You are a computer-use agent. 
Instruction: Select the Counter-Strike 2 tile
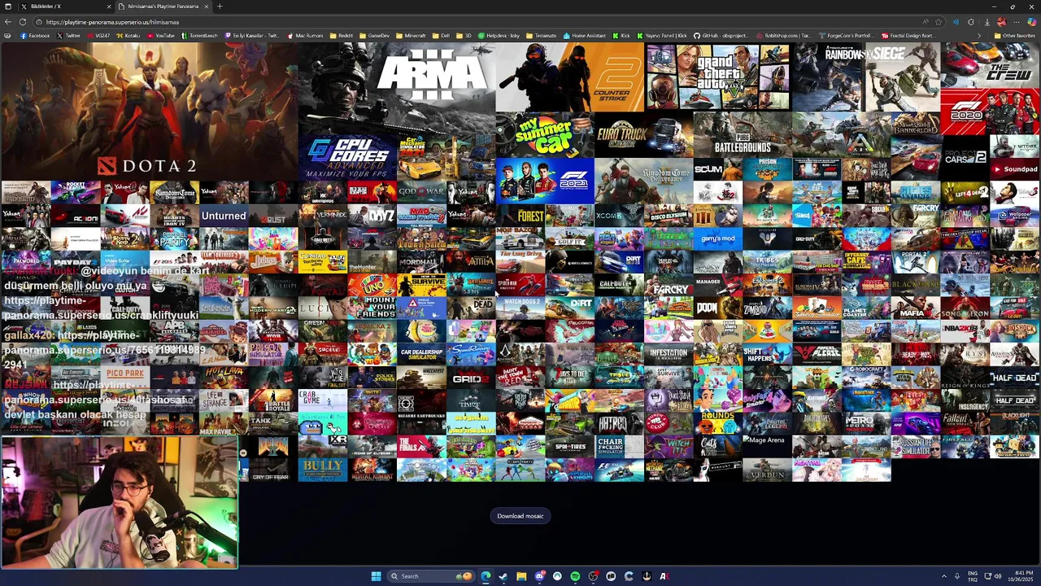(x=570, y=77)
